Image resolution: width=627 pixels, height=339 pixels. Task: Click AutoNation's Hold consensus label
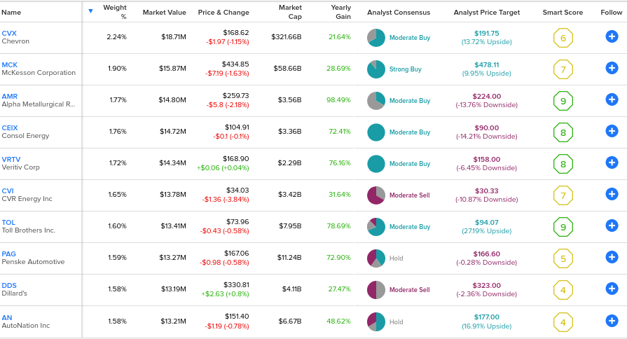[397, 321]
